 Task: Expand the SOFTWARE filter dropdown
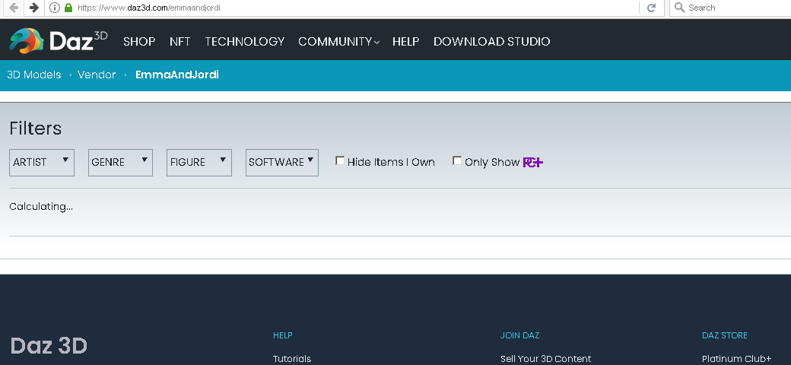pyautogui.click(x=281, y=162)
